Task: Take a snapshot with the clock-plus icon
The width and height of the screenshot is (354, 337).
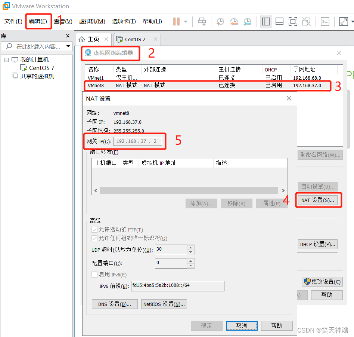Action: point(220,21)
